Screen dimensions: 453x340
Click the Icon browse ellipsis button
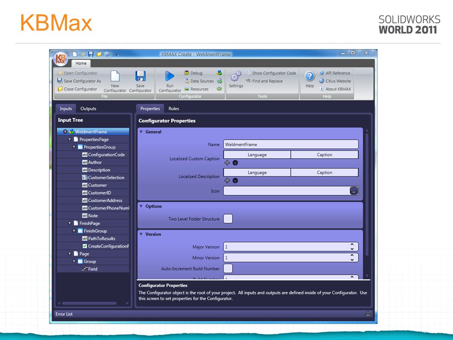point(353,191)
